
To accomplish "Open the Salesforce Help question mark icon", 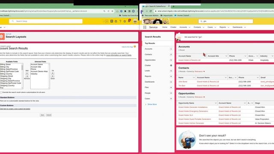I will pyautogui.click(x=120, y=21).
